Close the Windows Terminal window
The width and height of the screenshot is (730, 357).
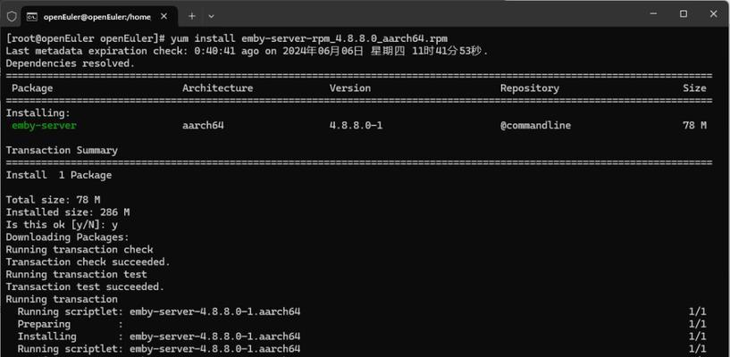(x=714, y=14)
